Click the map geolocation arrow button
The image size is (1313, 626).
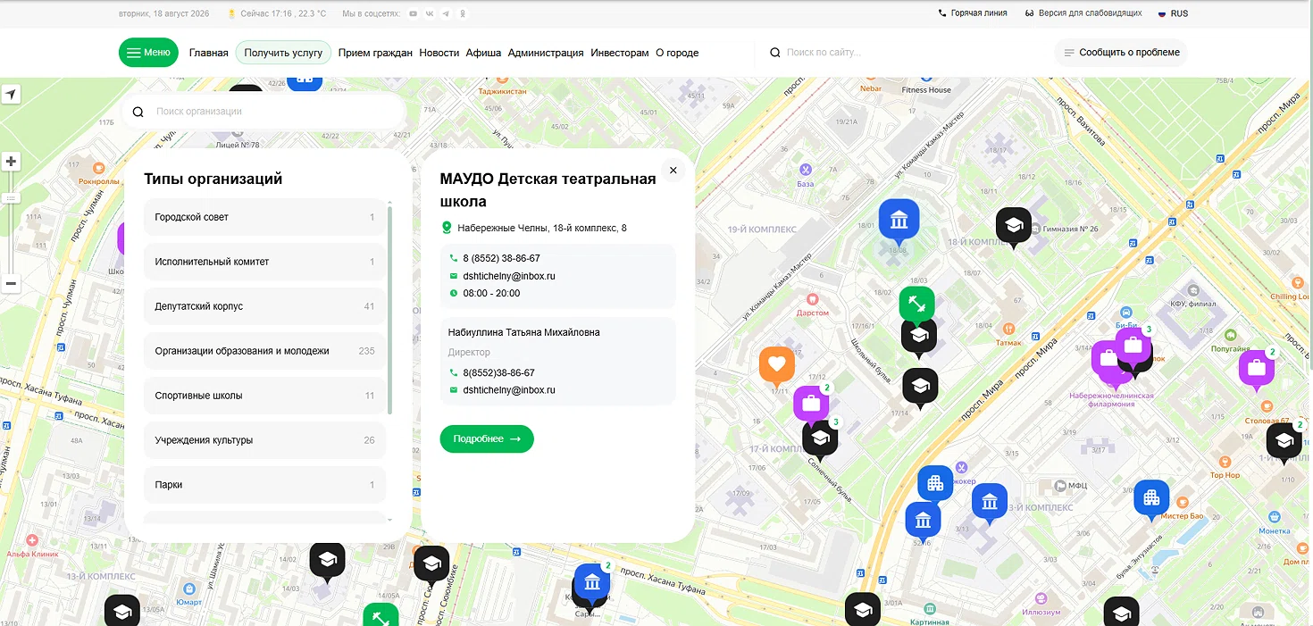coord(11,95)
